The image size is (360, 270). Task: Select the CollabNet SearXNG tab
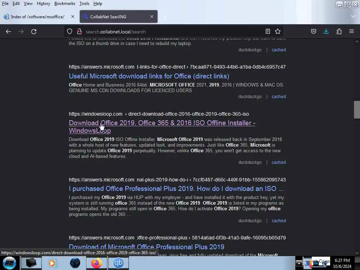tap(118, 17)
